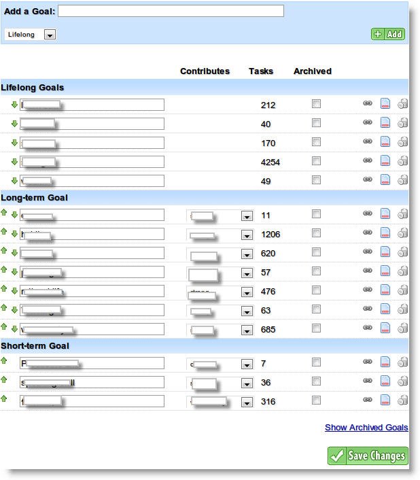Click the link icon in the 4254 tasks row
This screenshot has height=480, width=420.
(368, 160)
